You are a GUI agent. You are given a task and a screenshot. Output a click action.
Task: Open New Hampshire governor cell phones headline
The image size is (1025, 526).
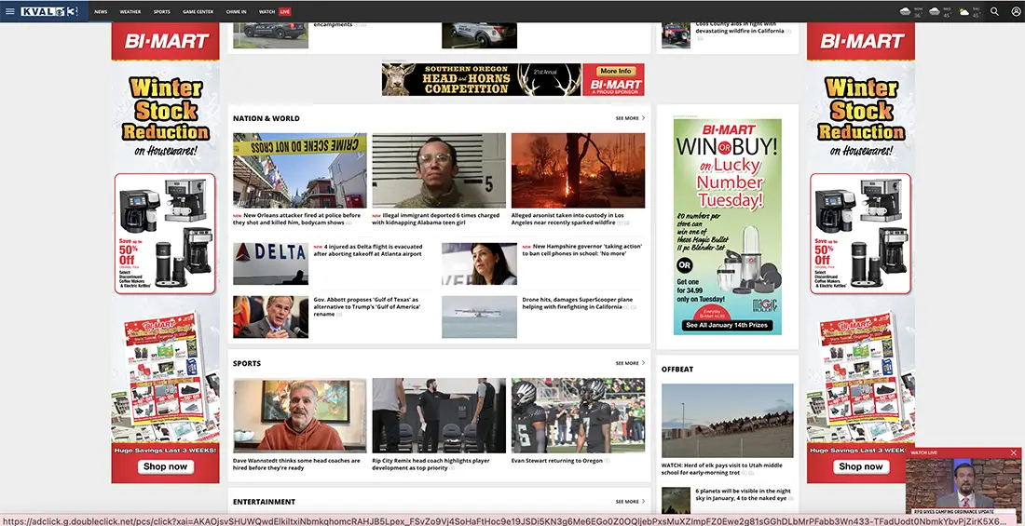(x=581, y=250)
